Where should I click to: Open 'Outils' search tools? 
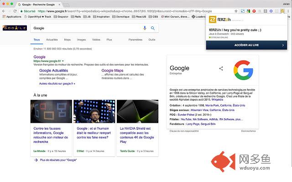152,40
